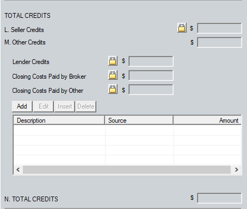Screen dimensions: 247x209
Task: Click the Add button
Action: coord(22,106)
